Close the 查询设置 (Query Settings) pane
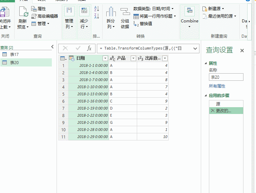Screen dimensions: 256x193 242,51
